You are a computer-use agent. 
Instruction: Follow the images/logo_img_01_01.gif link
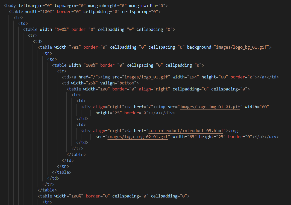(x=210, y=107)
